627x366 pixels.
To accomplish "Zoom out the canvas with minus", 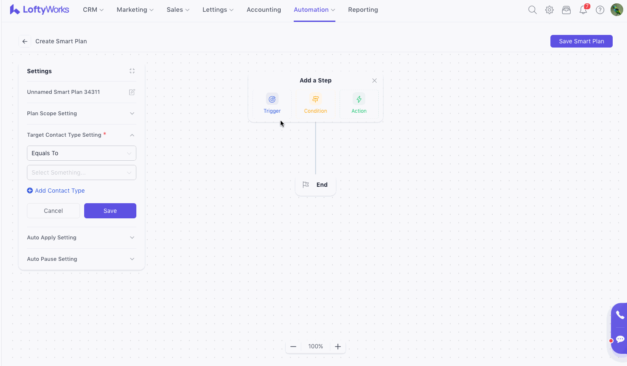I will point(293,347).
